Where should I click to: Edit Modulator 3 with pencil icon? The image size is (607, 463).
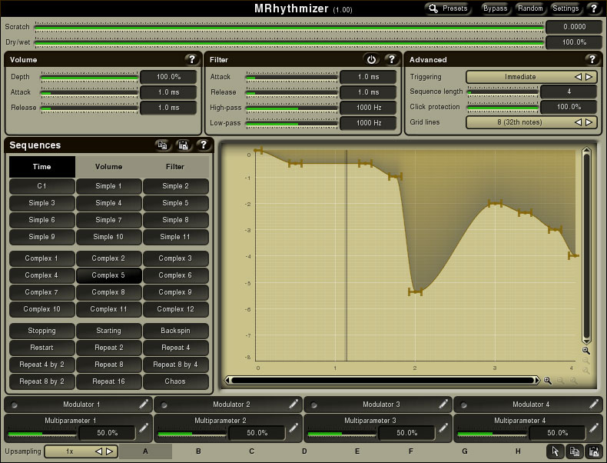coord(443,404)
